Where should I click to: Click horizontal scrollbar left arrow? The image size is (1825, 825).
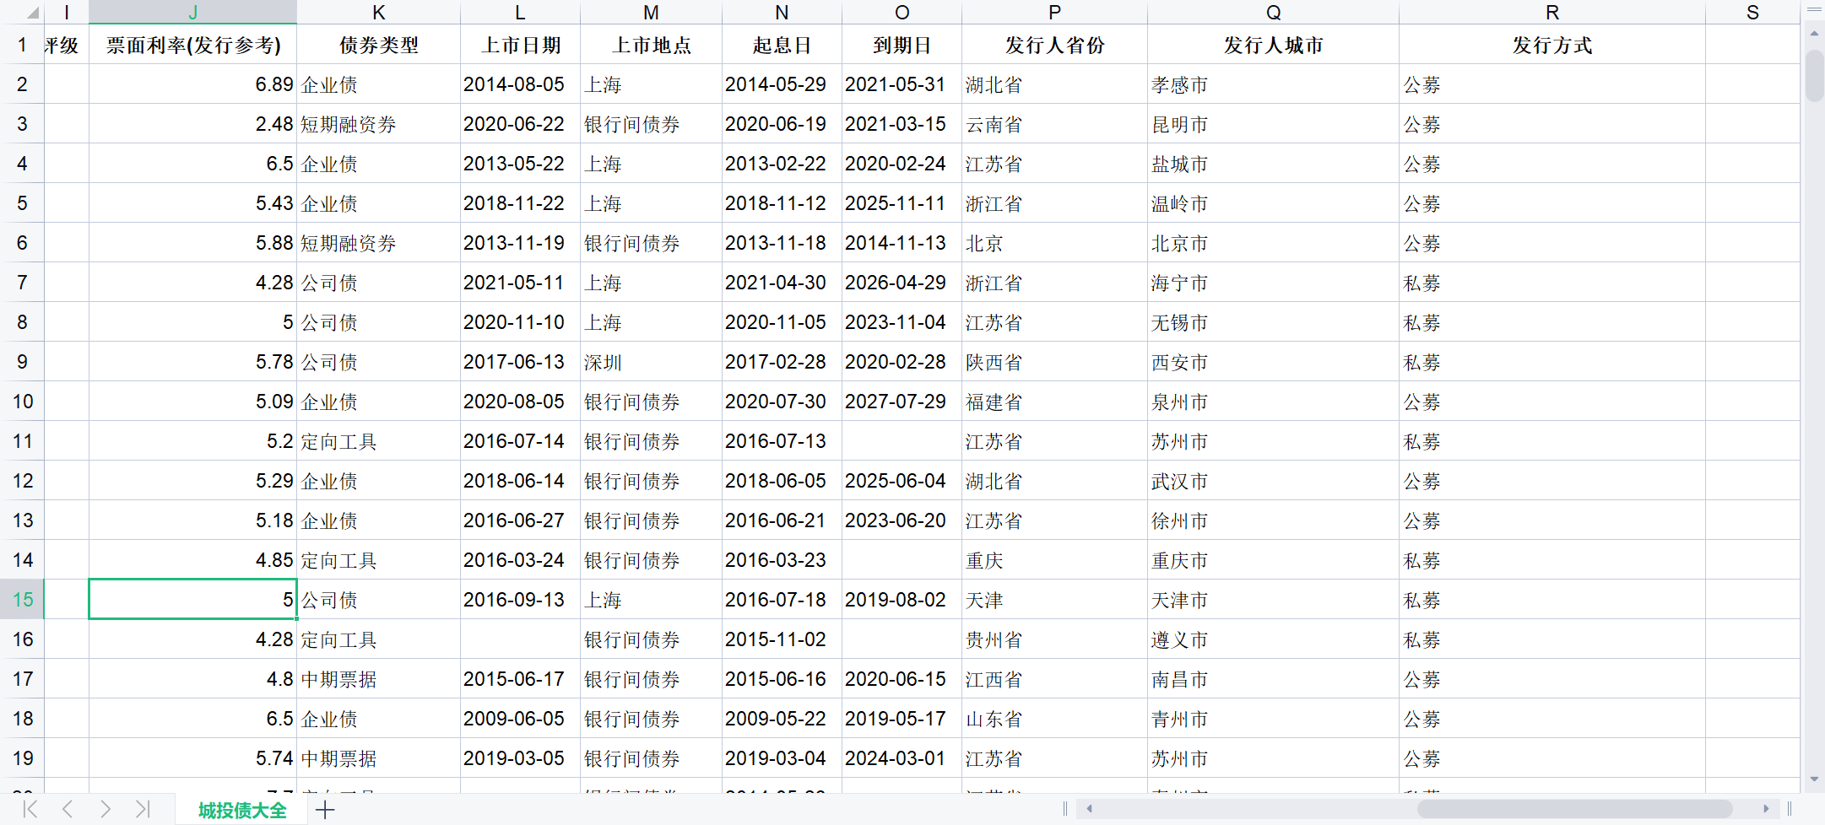click(x=1090, y=809)
